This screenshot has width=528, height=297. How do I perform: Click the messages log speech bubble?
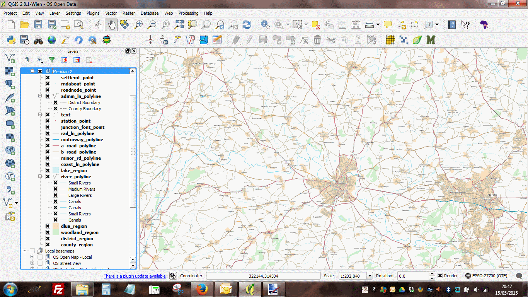pos(519,276)
